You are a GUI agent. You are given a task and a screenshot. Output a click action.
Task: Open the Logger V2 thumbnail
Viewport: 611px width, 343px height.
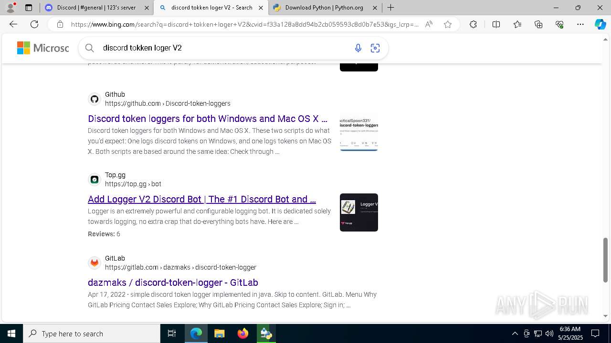click(359, 212)
